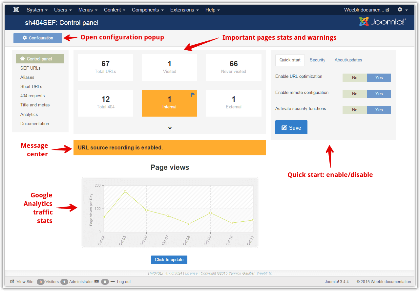This screenshot has height=291, width=420.
Task: Click the Joomla! brand logo in header
Action: 383,22
